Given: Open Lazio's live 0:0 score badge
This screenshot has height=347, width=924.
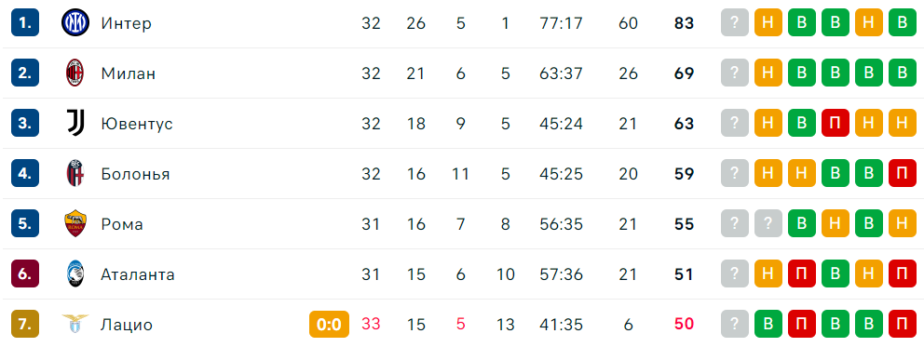Looking at the screenshot, I should tap(330, 325).
